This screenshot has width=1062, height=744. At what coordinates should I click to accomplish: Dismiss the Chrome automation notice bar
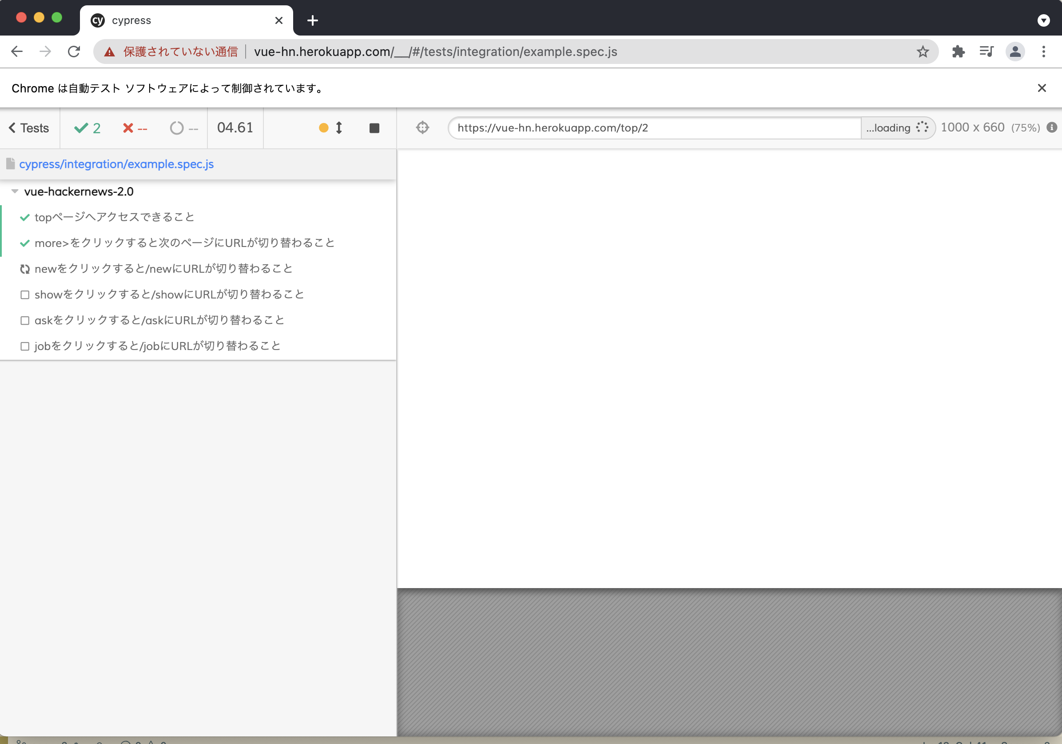point(1042,88)
